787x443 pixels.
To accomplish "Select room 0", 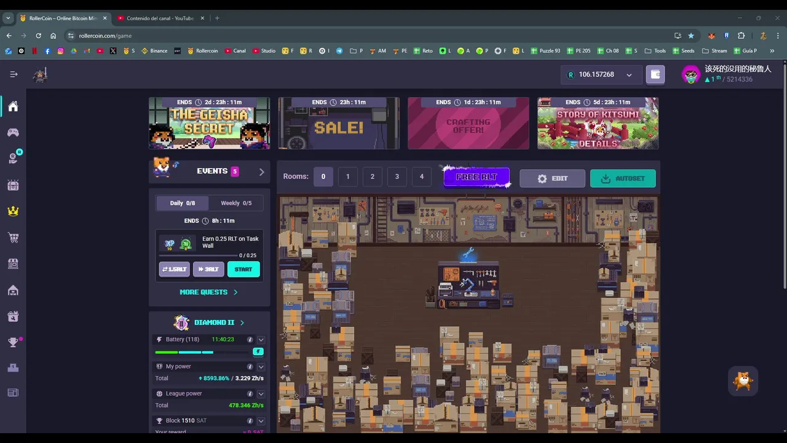I will coord(323,177).
